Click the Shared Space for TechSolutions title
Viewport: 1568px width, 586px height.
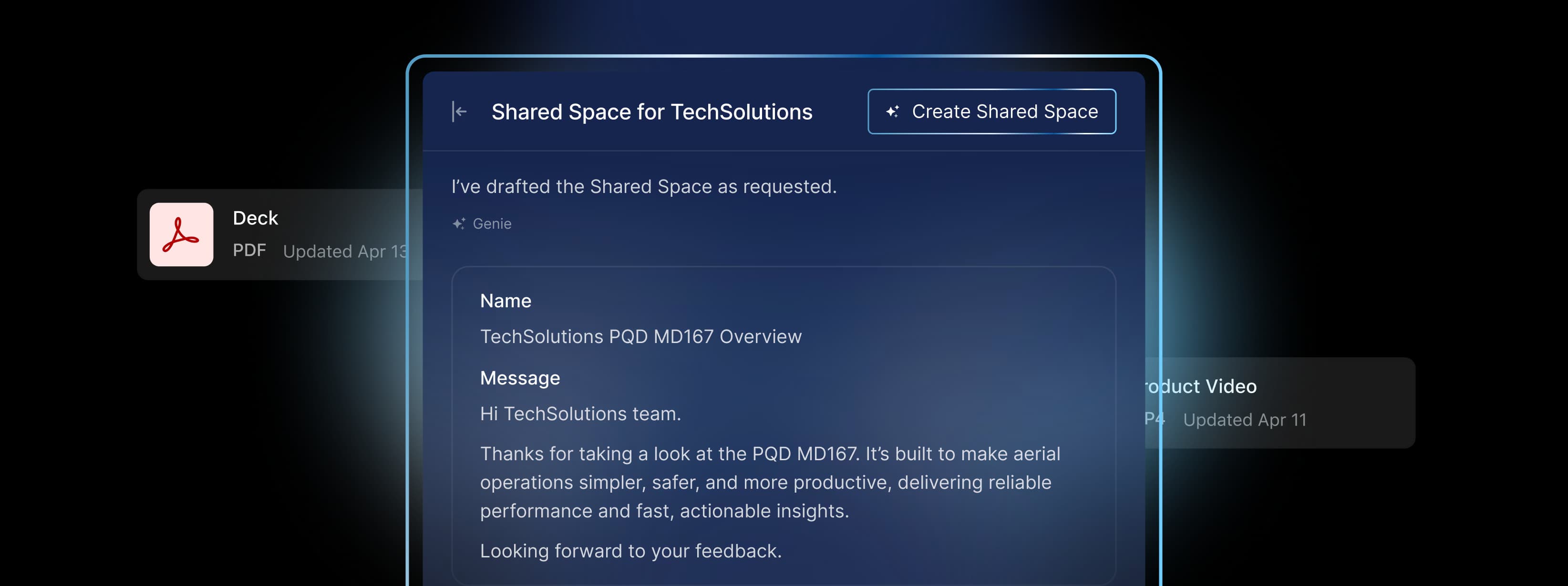[651, 112]
